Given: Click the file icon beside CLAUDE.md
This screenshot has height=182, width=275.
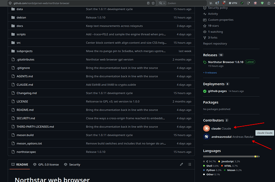Looking at the screenshot, I should pos(13,84).
